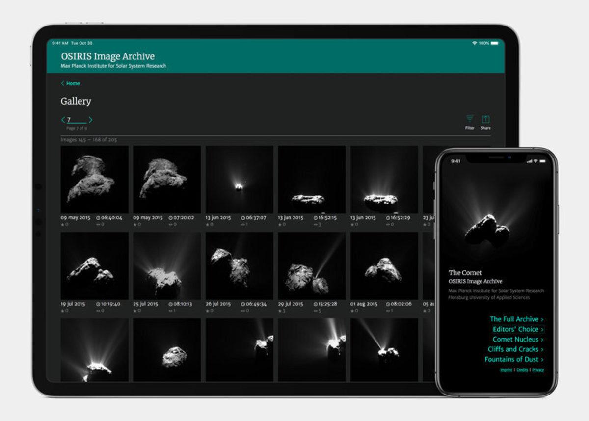The width and height of the screenshot is (589, 421).
Task: Click the Share icon
Action: point(485,118)
